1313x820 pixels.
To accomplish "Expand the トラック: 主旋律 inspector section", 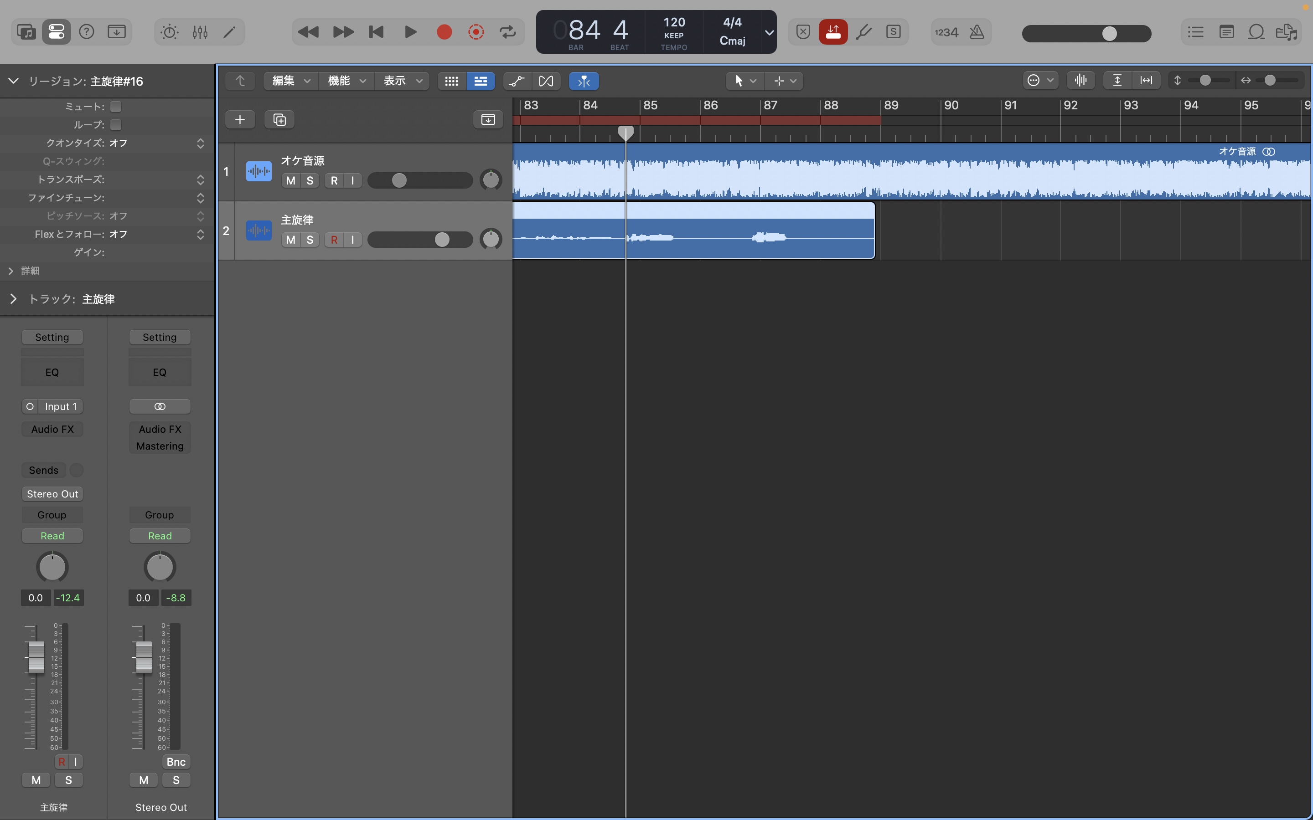I will 14,299.
